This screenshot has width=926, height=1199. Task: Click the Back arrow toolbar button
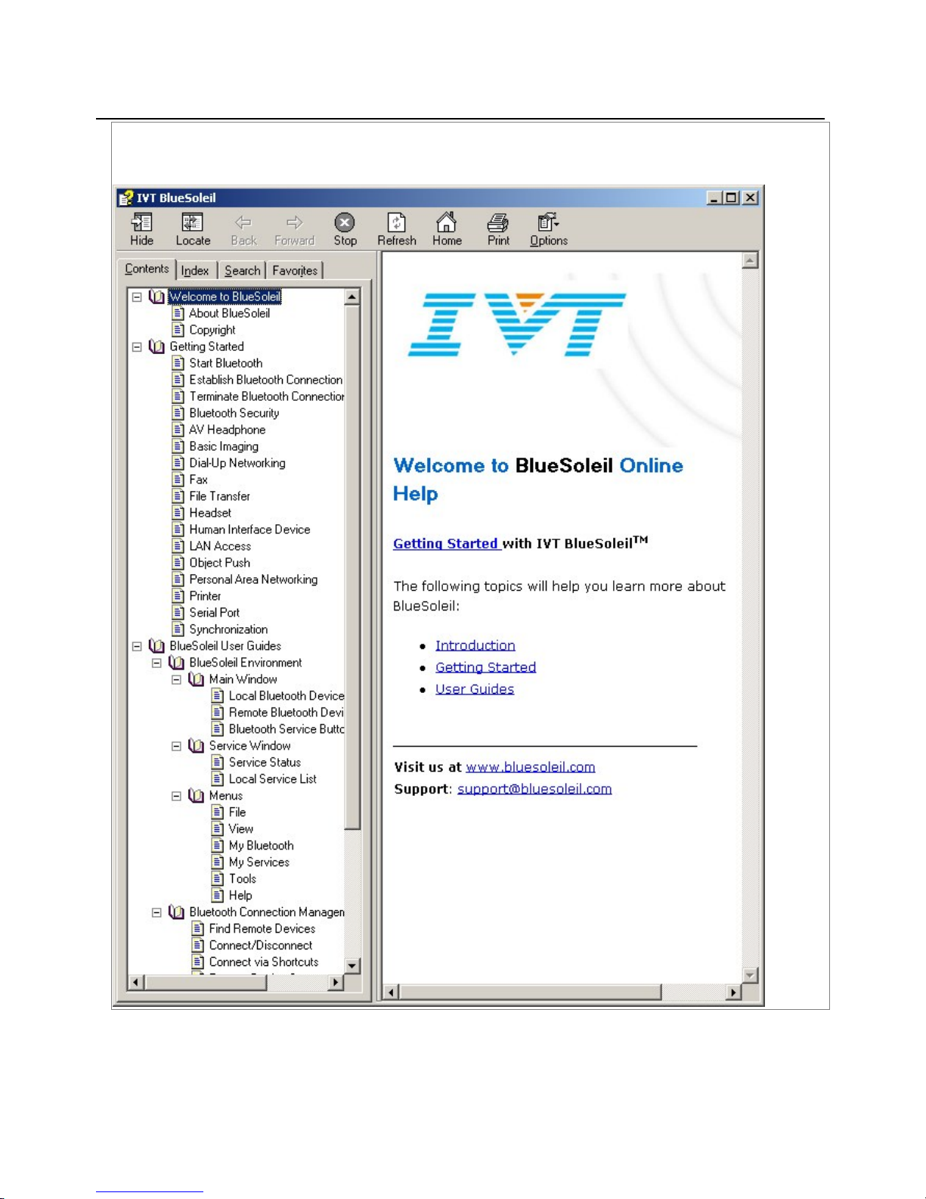(243, 228)
